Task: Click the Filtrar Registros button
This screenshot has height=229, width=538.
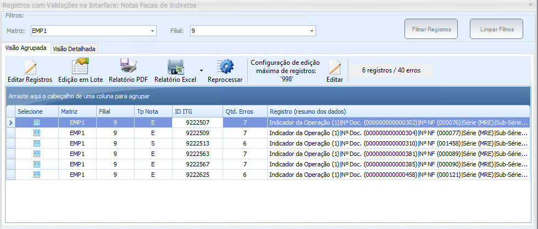Action: pyautogui.click(x=431, y=29)
